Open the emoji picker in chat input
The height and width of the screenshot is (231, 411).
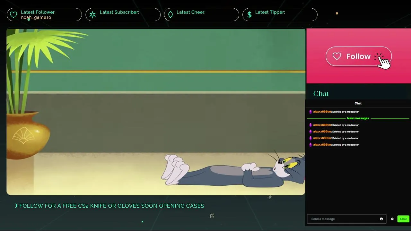coord(381,219)
